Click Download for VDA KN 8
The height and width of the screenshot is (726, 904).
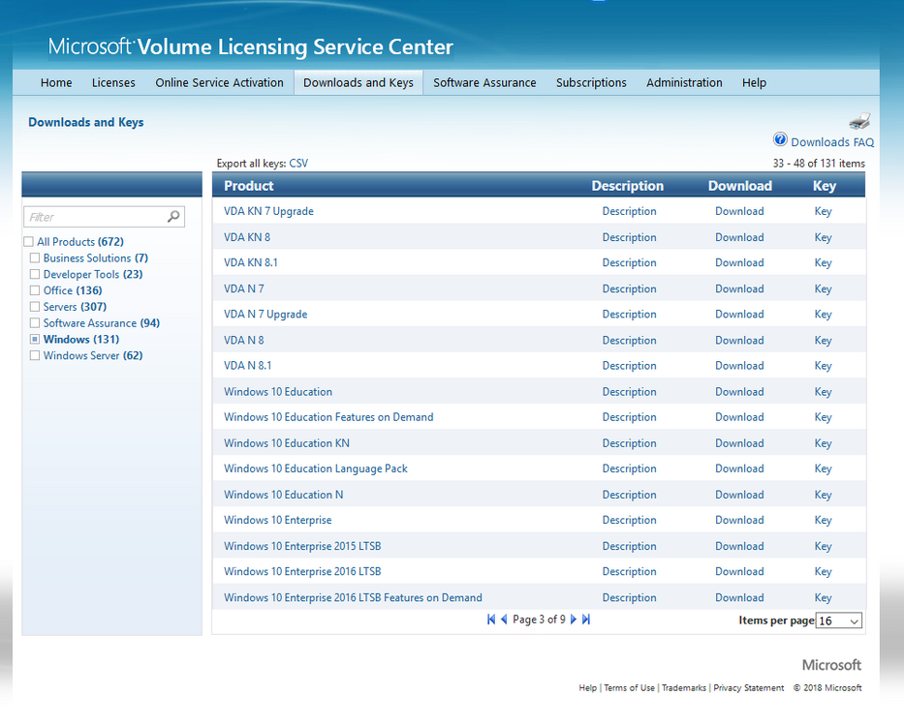(739, 237)
